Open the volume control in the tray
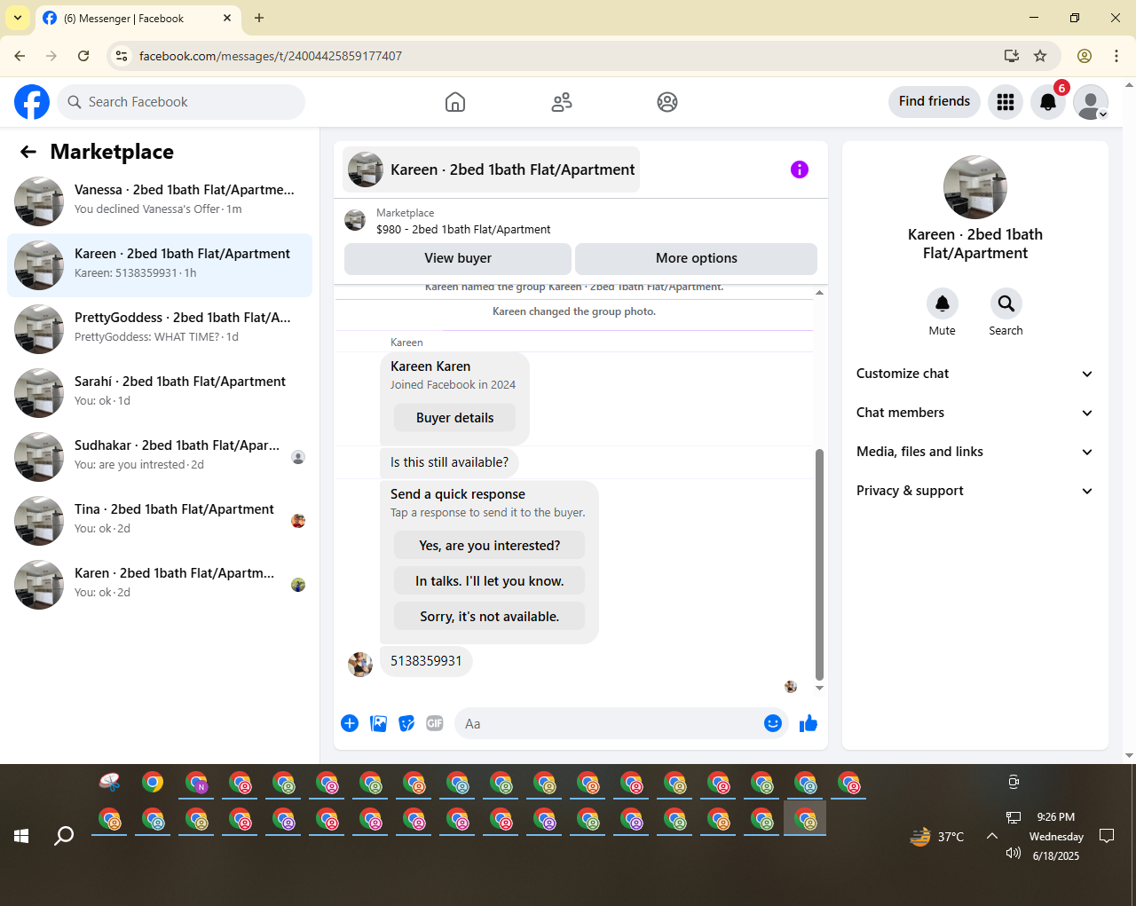Image resolution: width=1136 pixels, height=906 pixels. [1014, 853]
